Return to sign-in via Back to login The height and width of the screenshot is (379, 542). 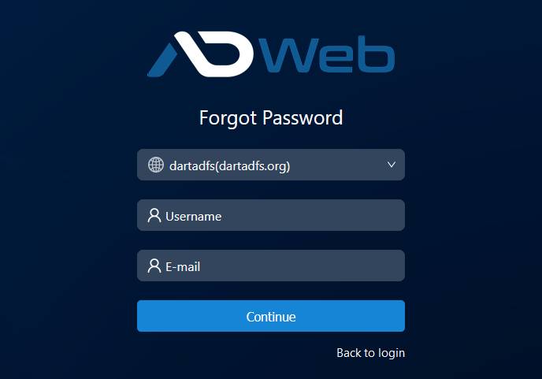tap(370, 353)
